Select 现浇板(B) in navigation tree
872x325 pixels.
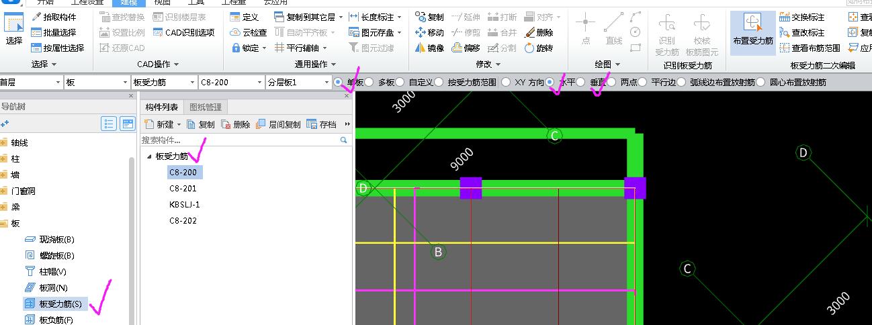50,240
